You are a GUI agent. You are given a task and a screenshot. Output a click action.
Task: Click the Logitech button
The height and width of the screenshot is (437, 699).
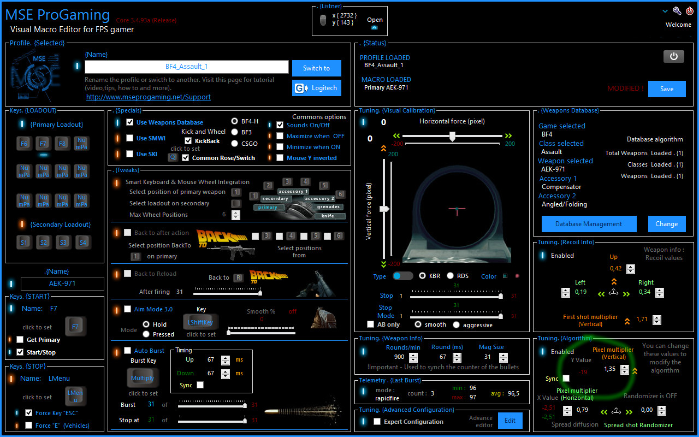point(317,88)
